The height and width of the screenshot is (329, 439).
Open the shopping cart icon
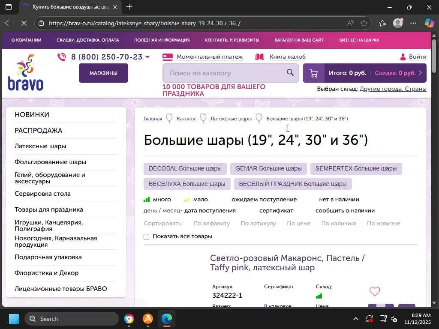tap(313, 73)
